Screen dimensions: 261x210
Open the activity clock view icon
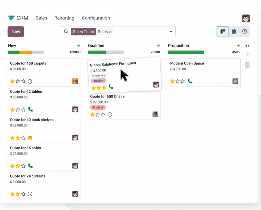click(244, 32)
